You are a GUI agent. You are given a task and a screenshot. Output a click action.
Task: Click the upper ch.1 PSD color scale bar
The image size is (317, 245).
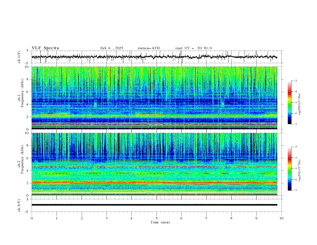289,102
